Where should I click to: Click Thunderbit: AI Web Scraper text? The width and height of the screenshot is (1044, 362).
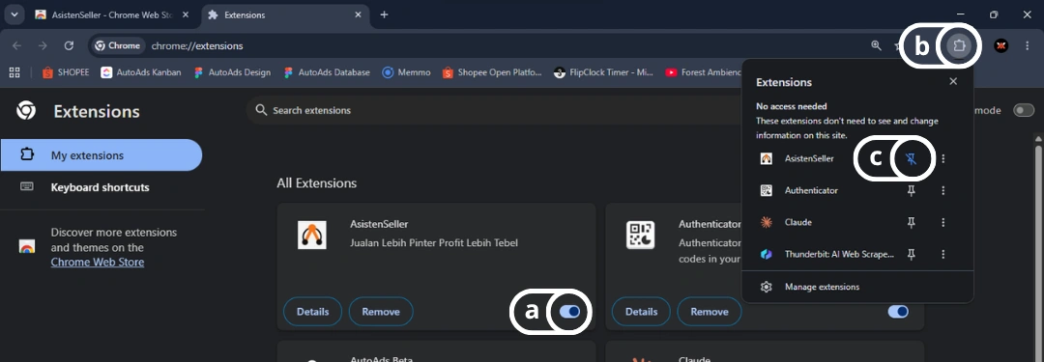click(x=839, y=254)
